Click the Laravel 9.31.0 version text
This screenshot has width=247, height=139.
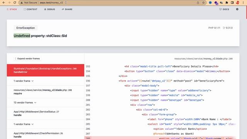tap(228, 28)
